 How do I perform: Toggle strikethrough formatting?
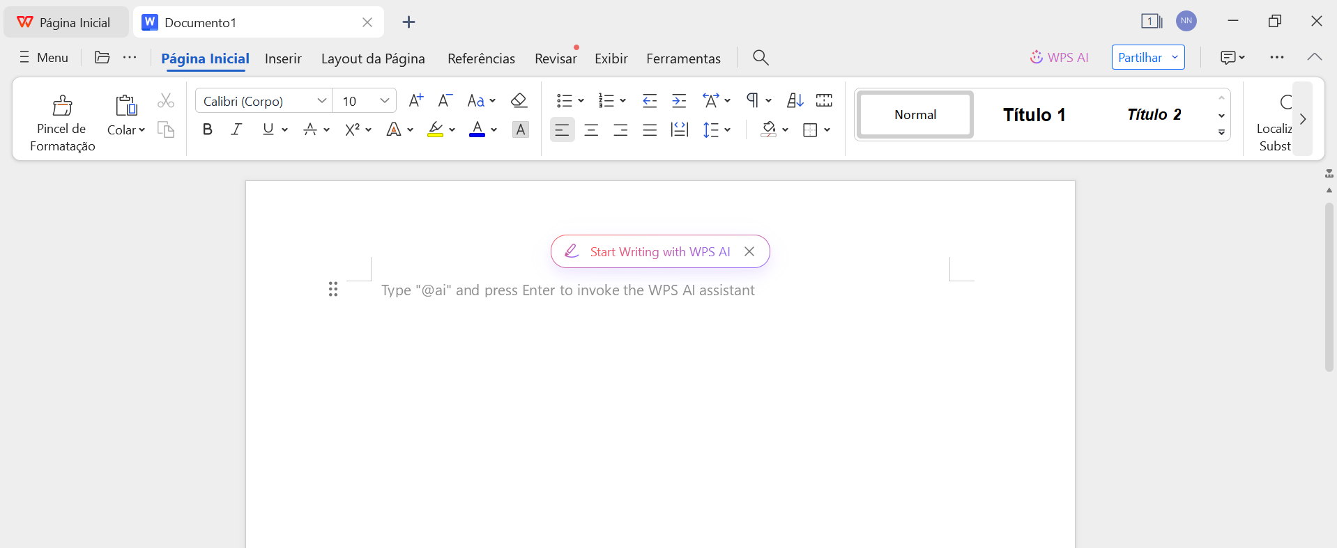(310, 130)
